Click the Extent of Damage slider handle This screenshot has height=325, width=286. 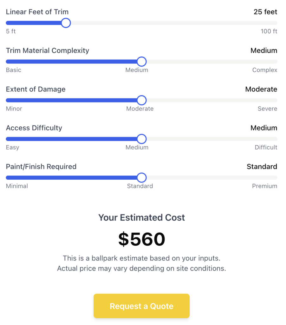tap(141, 100)
